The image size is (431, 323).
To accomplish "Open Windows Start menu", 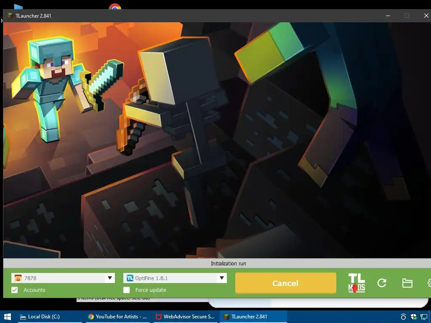I will pyautogui.click(x=8, y=317).
